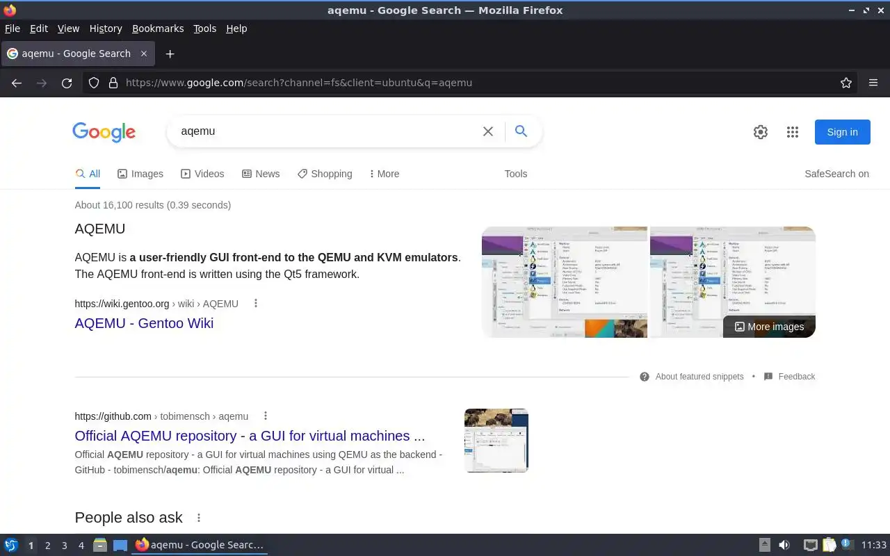This screenshot has height=556, width=890.
Task: Close the aqemu Google Search tab
Action: click(144, 54)
